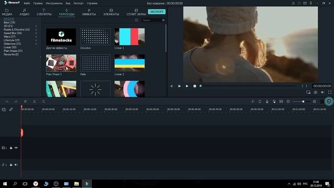Click the teal circular zoom-to-fit button
The image size is (334, 188).
329,101
